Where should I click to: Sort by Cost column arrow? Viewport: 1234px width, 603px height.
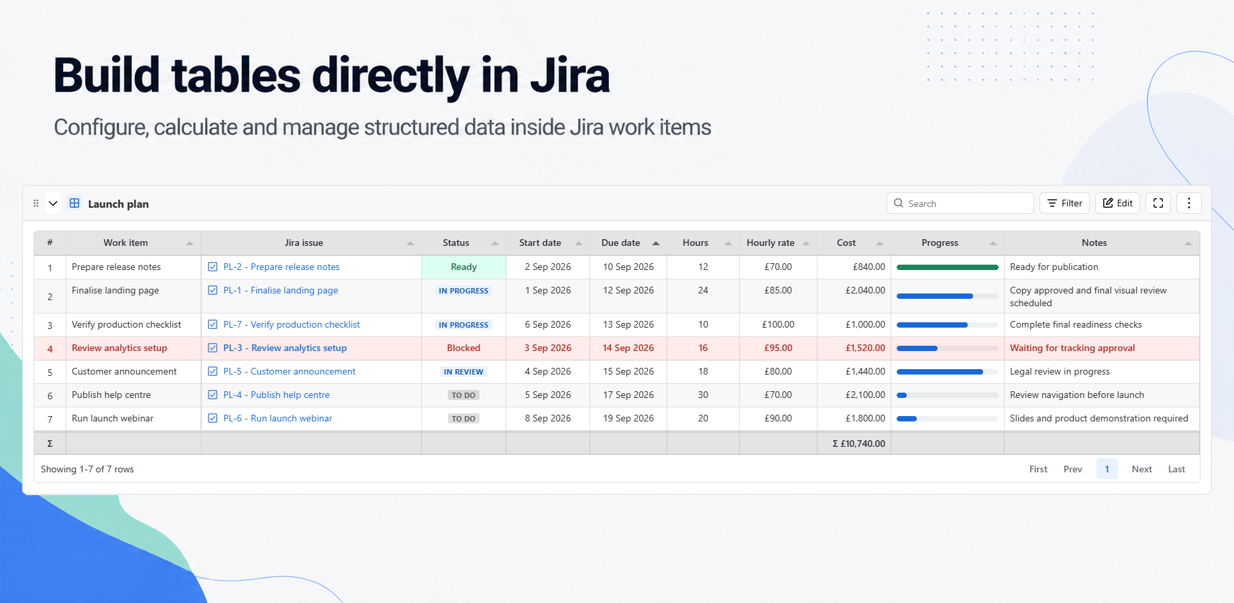click(x=880, y=243)
